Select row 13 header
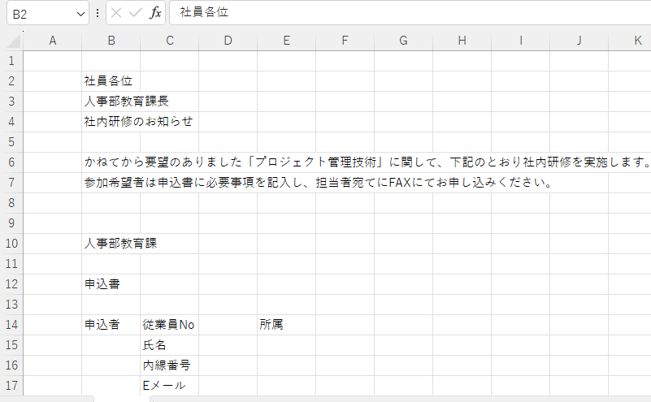 tap(11, 305)
